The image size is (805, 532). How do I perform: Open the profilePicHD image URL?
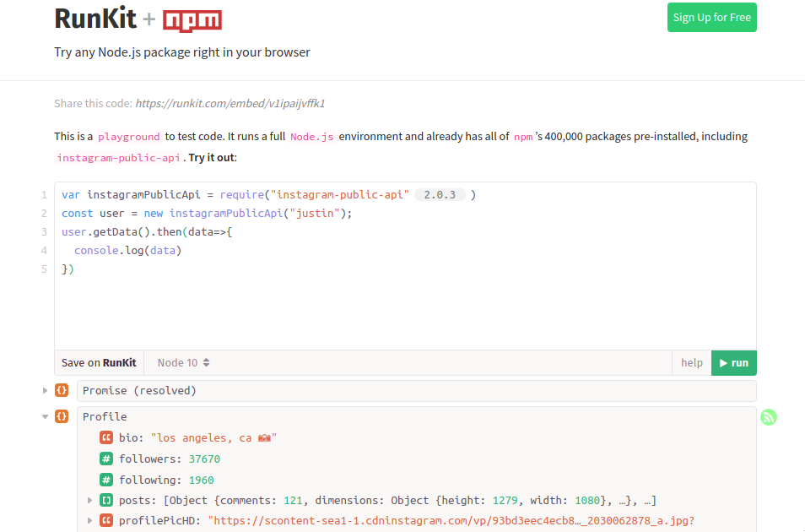451,521
